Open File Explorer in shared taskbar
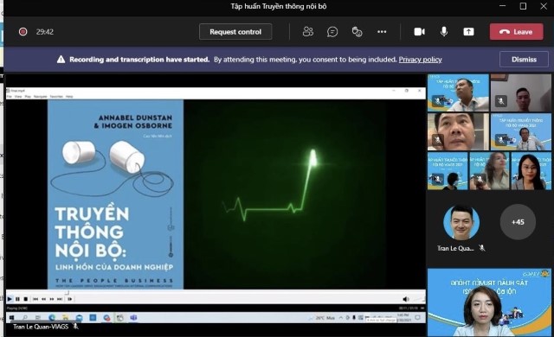This screenshot has height=337, width=554. tap(66, 318)
